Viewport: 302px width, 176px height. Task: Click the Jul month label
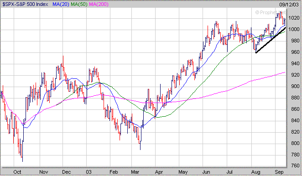(229, 172)
